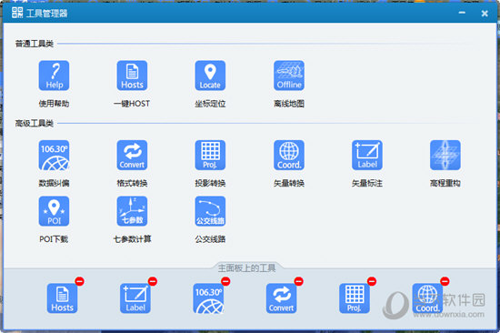Click the 七参数计算 label text
This screenshot has width=500, height=333.
133,238
